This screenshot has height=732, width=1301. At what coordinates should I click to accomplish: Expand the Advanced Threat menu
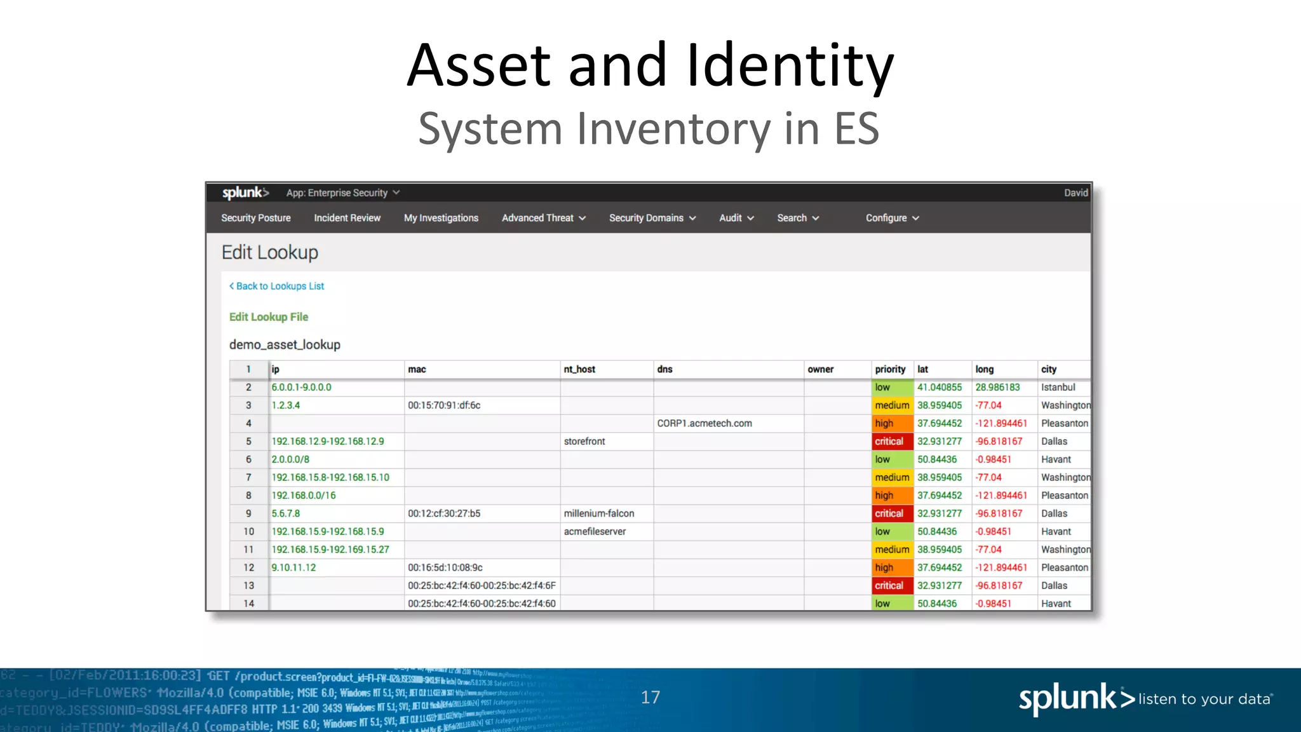pyautogui.click(x=544, y=218)
